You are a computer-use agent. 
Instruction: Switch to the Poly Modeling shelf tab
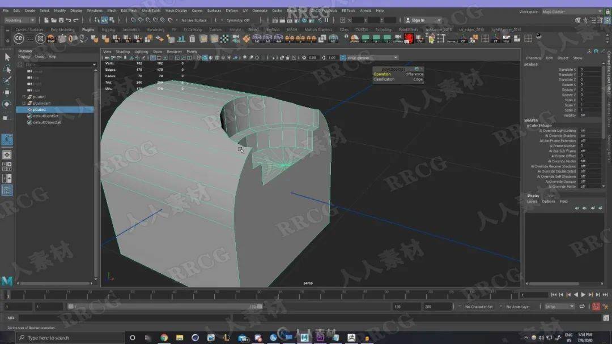(x=62, y=29)
